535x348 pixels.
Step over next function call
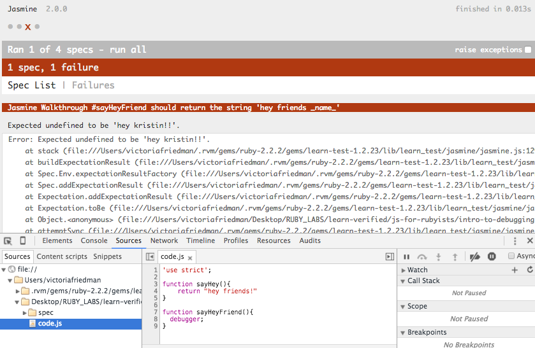(x=422, y=257)
